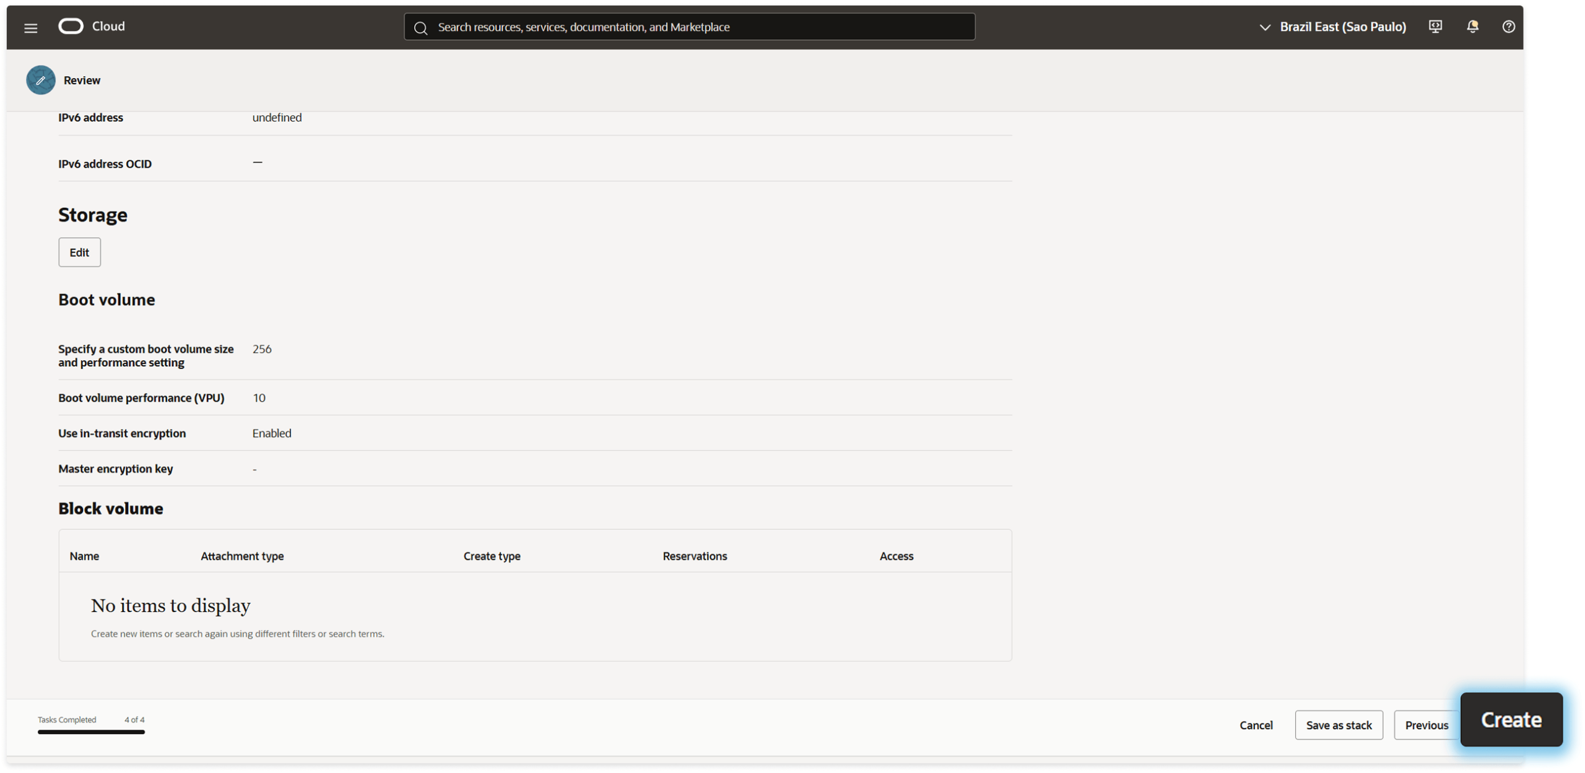Open the notifications bell
The width and height of the screenshot is (1585, 773).
1472,26
